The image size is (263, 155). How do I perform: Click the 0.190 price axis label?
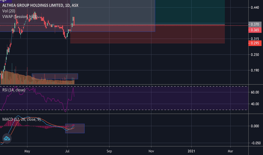coord(255,70)
